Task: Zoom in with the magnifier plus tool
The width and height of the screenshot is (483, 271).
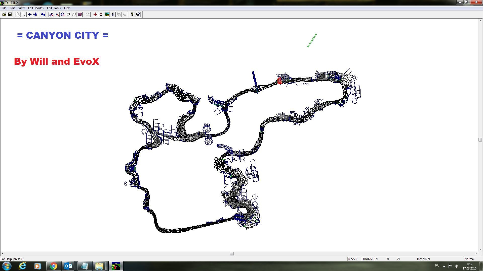Action: 18,15
